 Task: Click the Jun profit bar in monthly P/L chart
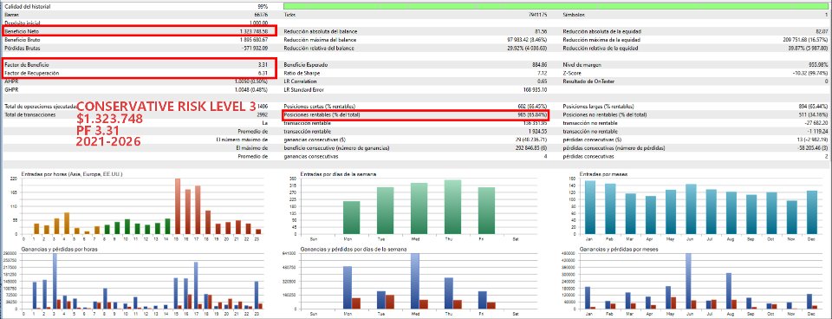click(x=688, y=281)
